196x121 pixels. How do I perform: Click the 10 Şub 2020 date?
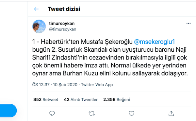pyautogui.click(x=65, y=85)
